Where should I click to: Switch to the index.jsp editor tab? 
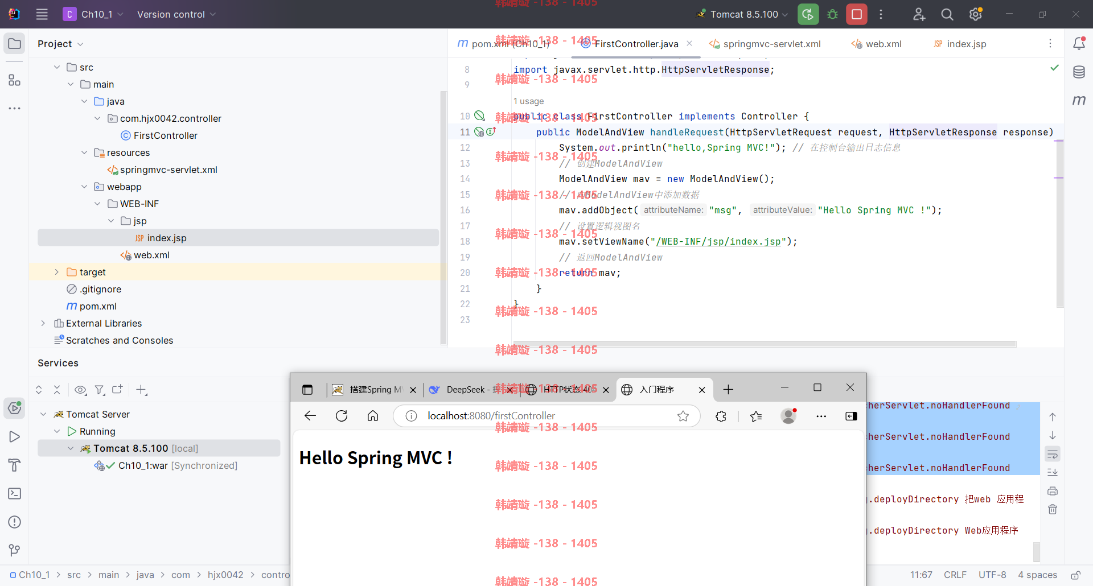pos(960,44)
